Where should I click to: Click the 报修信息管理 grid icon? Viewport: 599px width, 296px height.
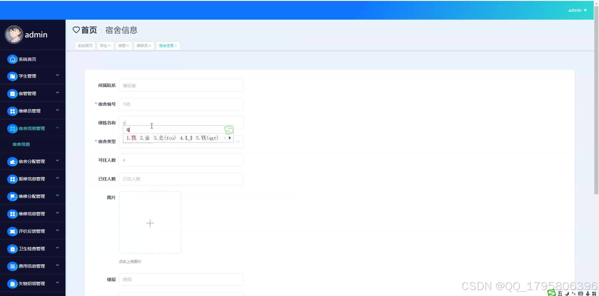tap(12, 179)
